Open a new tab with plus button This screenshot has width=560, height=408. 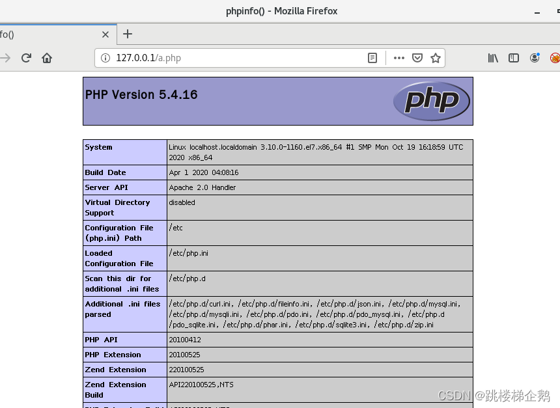(x=128, y=34)
